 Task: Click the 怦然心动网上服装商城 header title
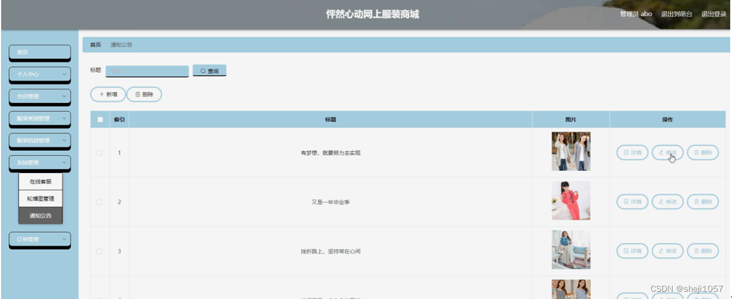click(x=373, y=14)
